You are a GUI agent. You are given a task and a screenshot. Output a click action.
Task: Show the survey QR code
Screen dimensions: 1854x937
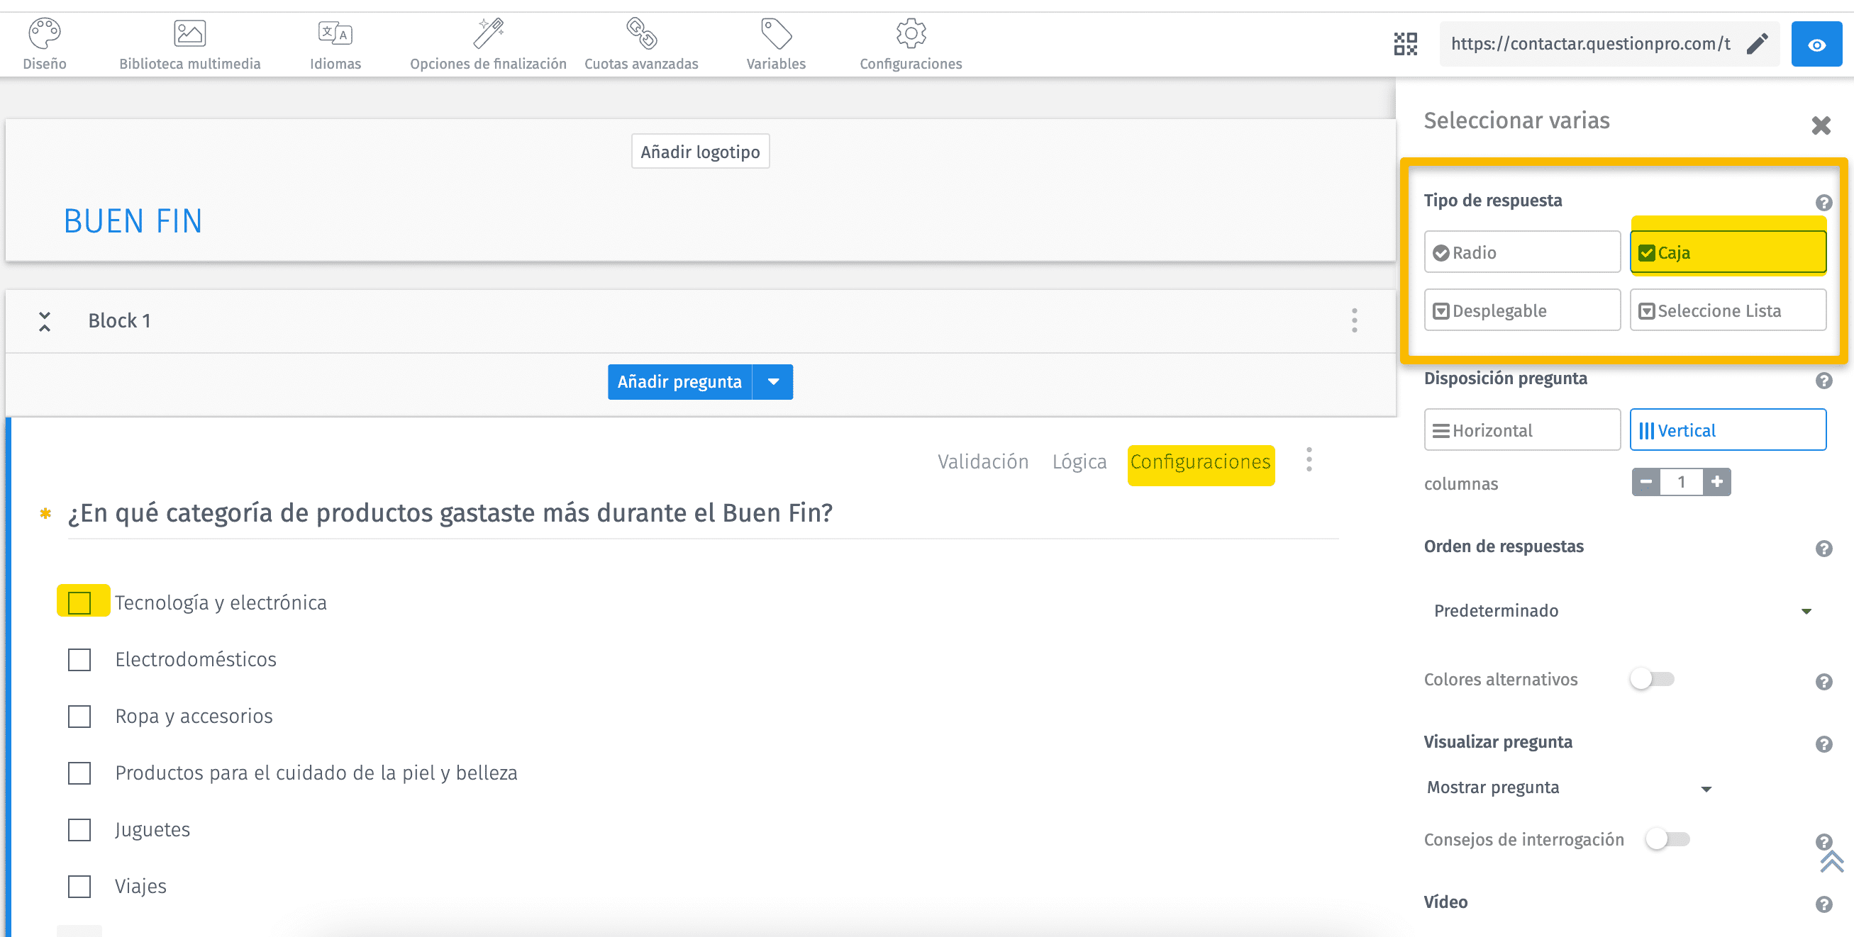[1405, 43]
